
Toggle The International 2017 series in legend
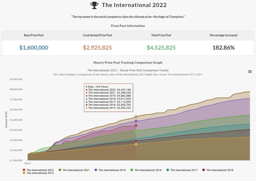(182, 170)
